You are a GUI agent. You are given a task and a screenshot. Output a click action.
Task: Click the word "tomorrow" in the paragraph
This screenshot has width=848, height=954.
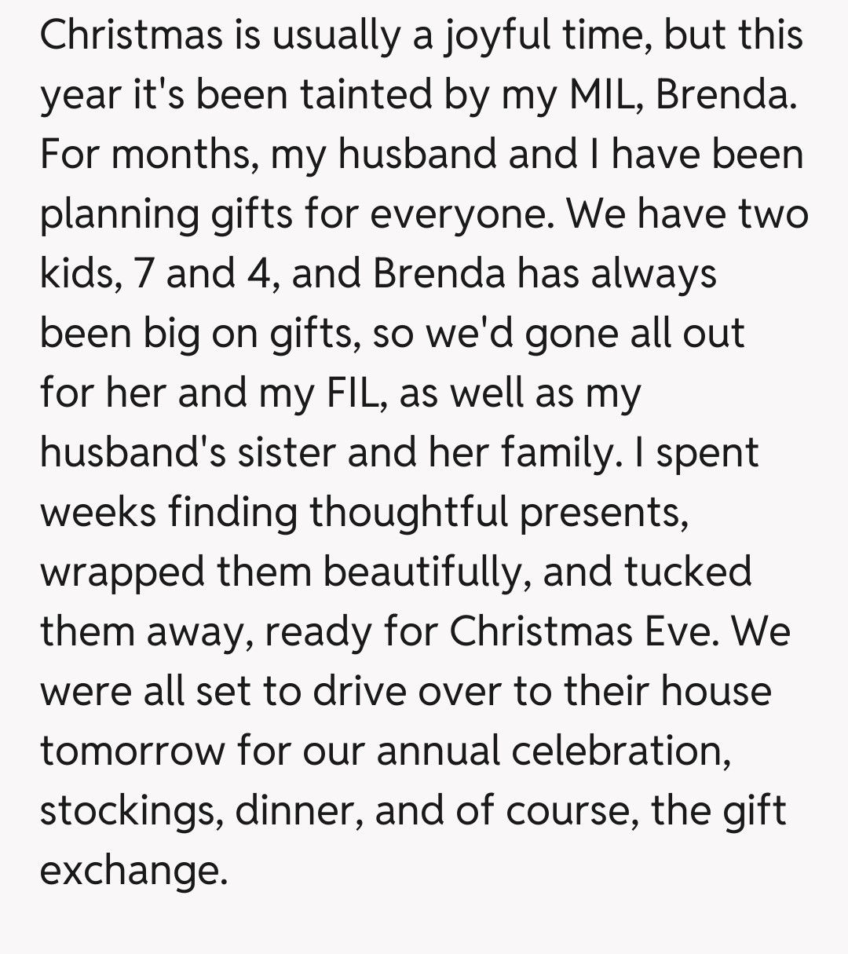(132, 751)
